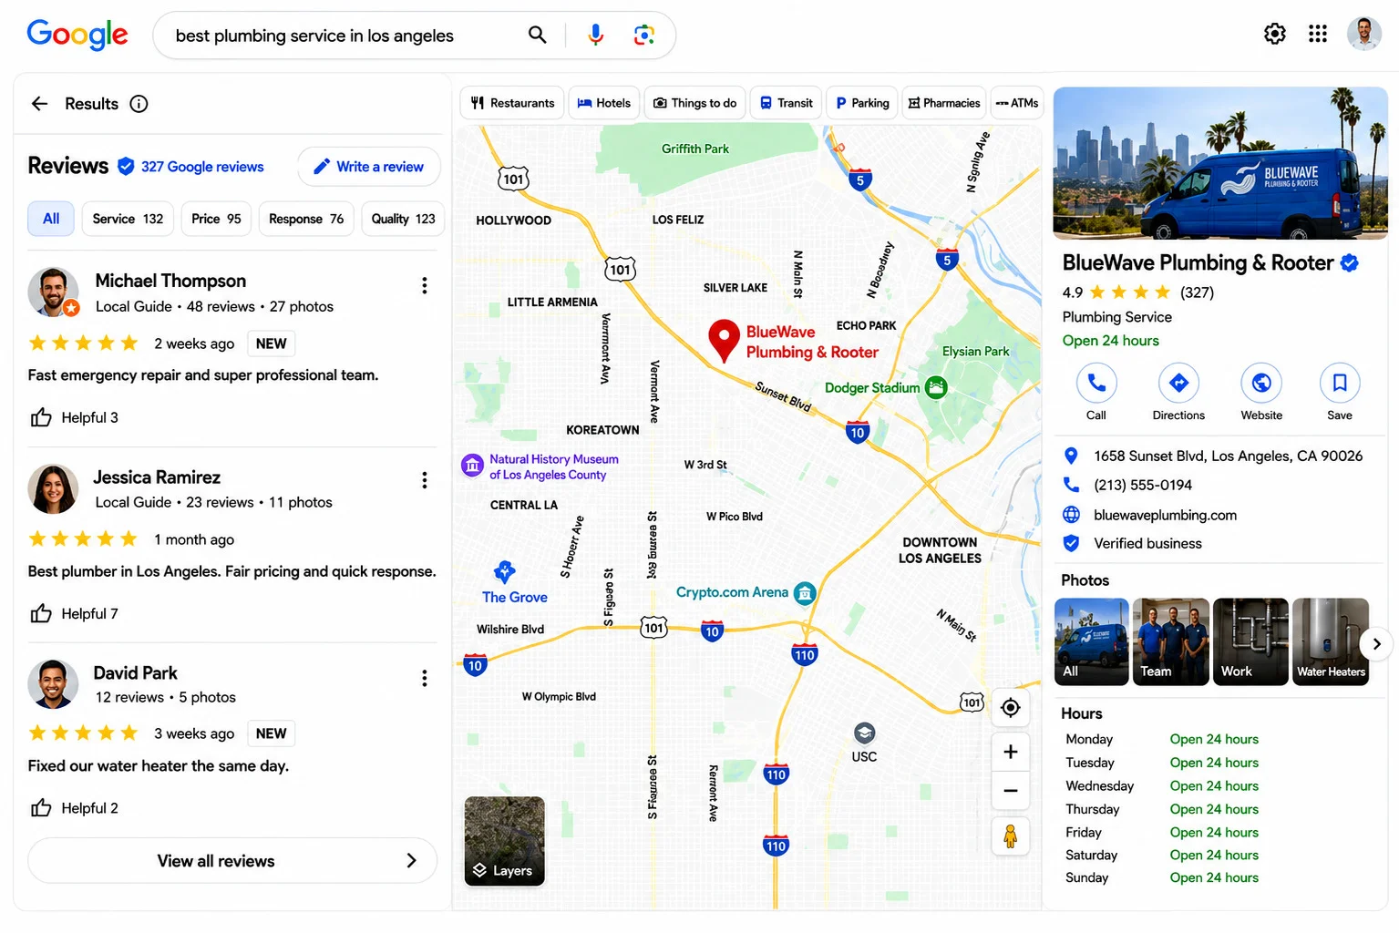Click the Natural History Museum marker
The height and width of the screenshot is (933, 1399).
coord(472,466)
